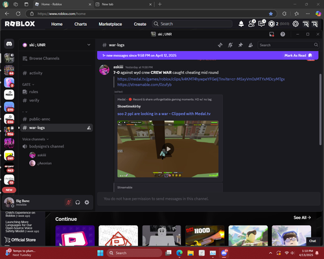Open Roblox messages icon in navbar
The height and width of the screenshot is (259, 324).
(262, 24)
